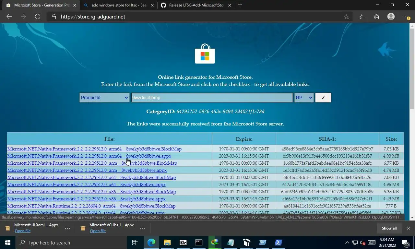The image size is (415, 249).
Task: Select the size cell 4.96 MB
Action: click(391, 184)
